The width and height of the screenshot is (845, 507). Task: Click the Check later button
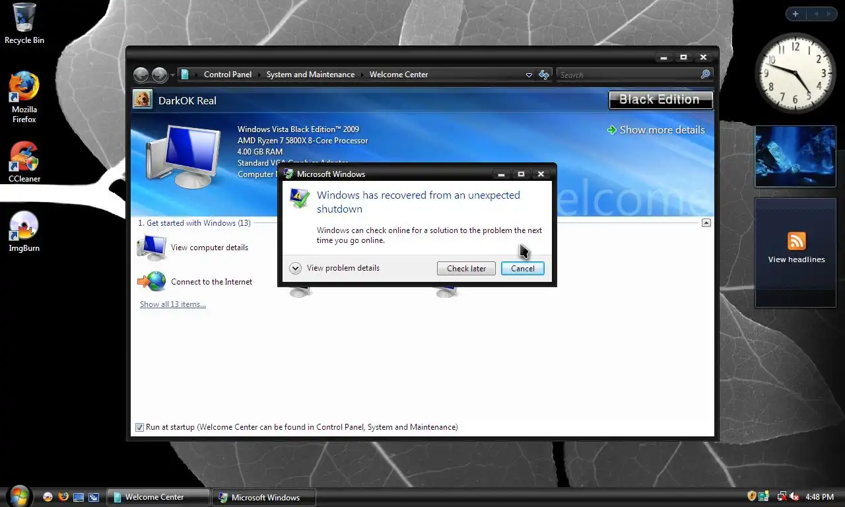(466, 269)
